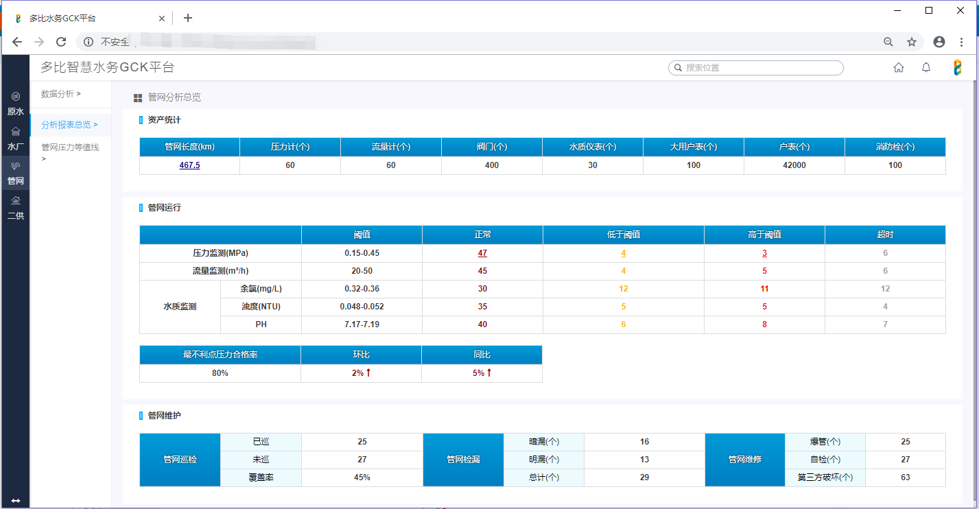Screen dimensions: 979x509
Task: Open a new browser tab
Action: point(188,18)
